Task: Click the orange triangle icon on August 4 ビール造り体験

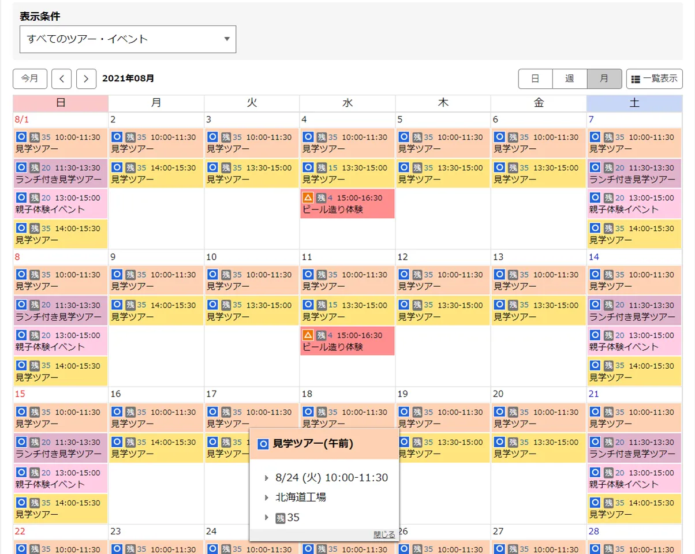Action: point(308,198)
